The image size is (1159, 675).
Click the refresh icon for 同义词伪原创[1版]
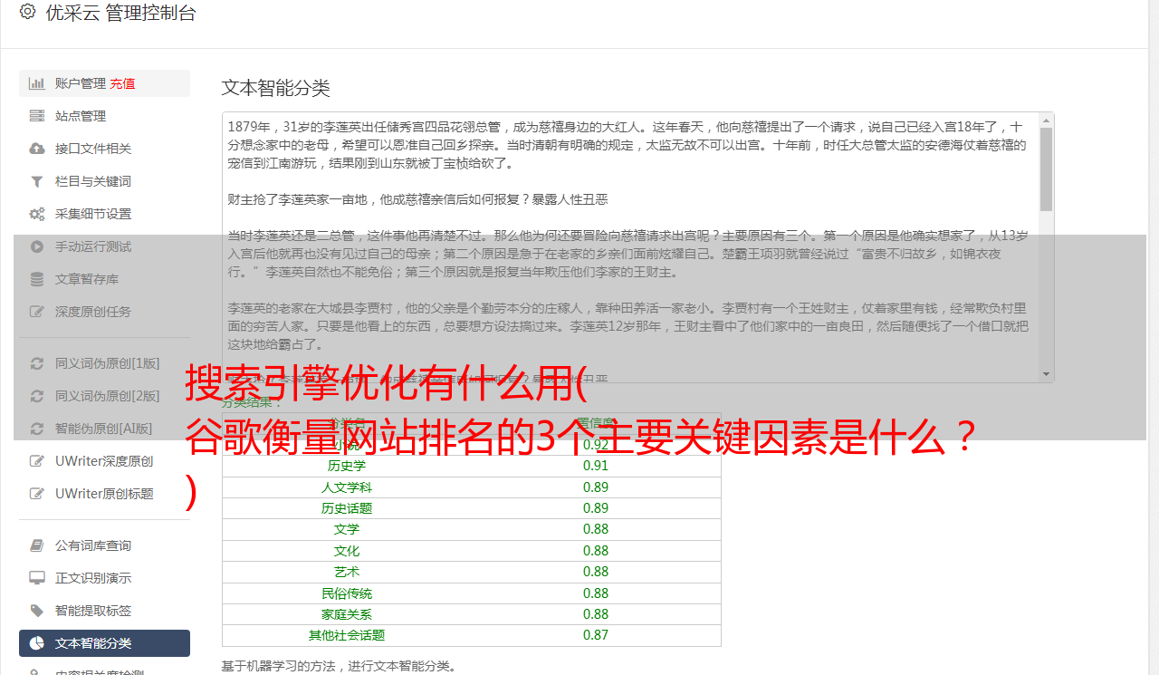coord(37,363)
